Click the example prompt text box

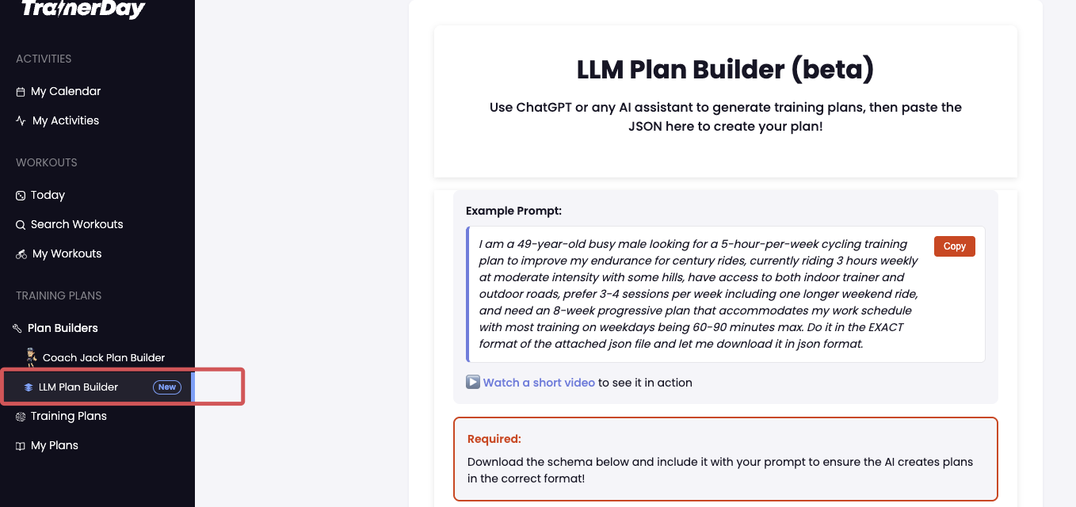(x=697, y=294)
